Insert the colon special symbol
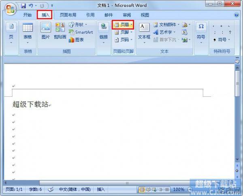Image resolution: width=243 pixels, height=196 pixels. coord(222,32)
